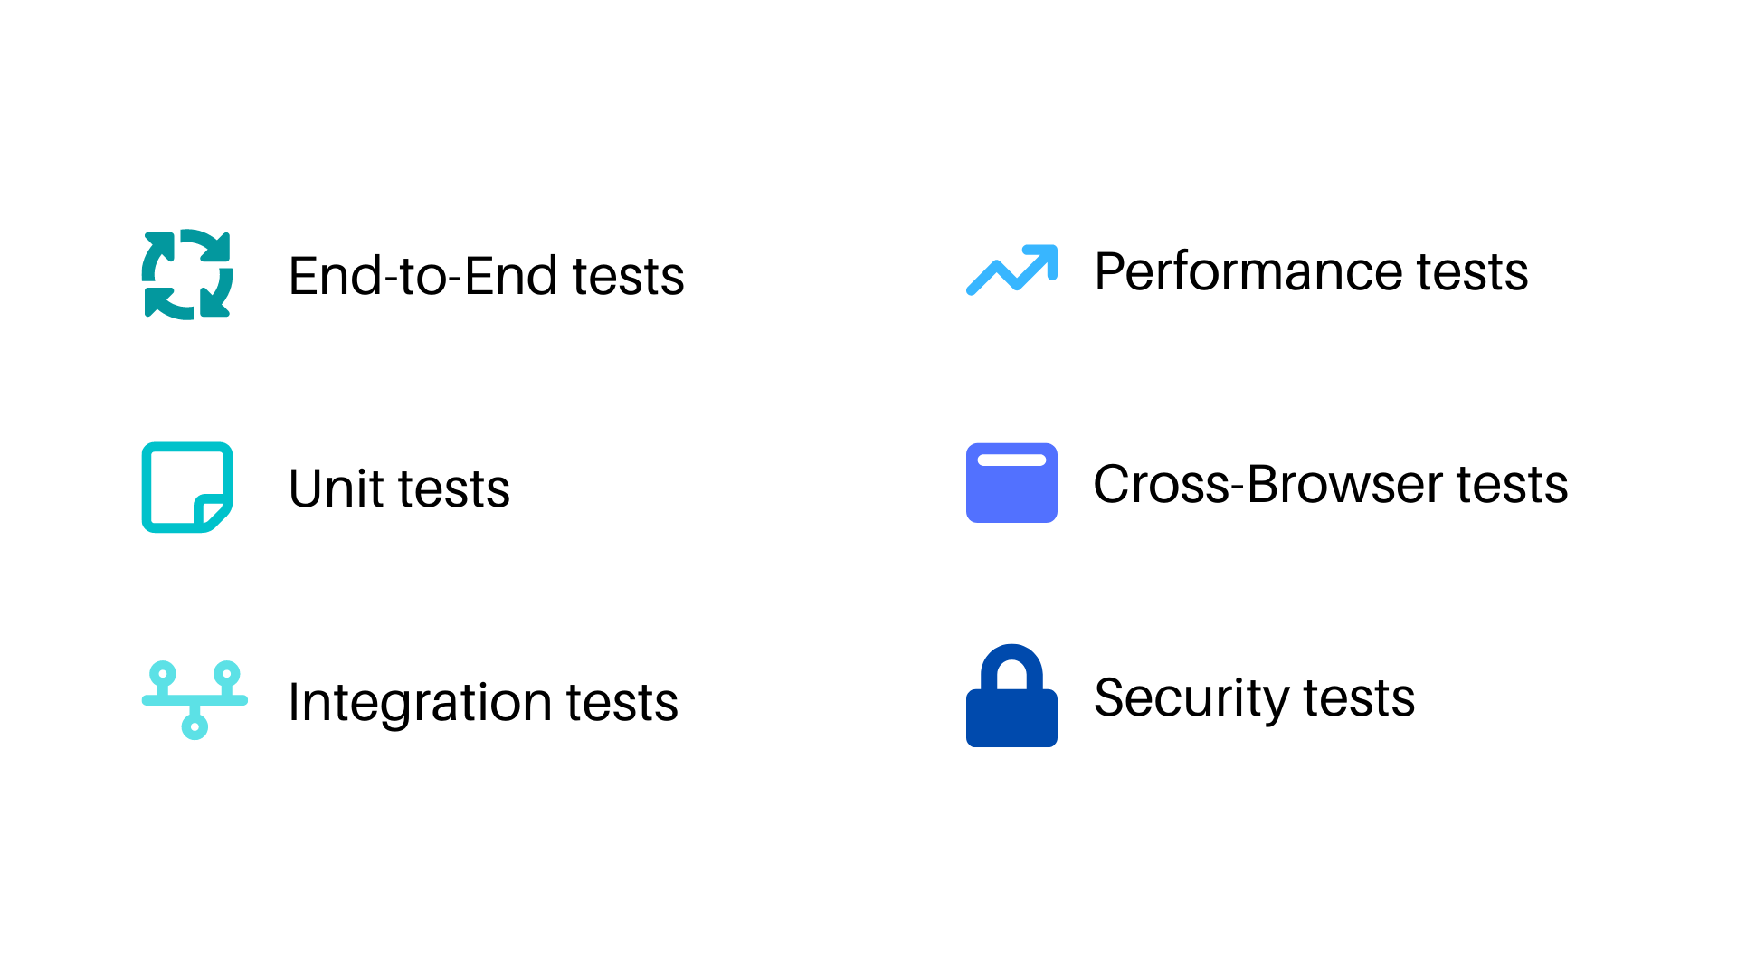Select the Security padlock icon
1737x977 pixels.
tap(1011, 696)
